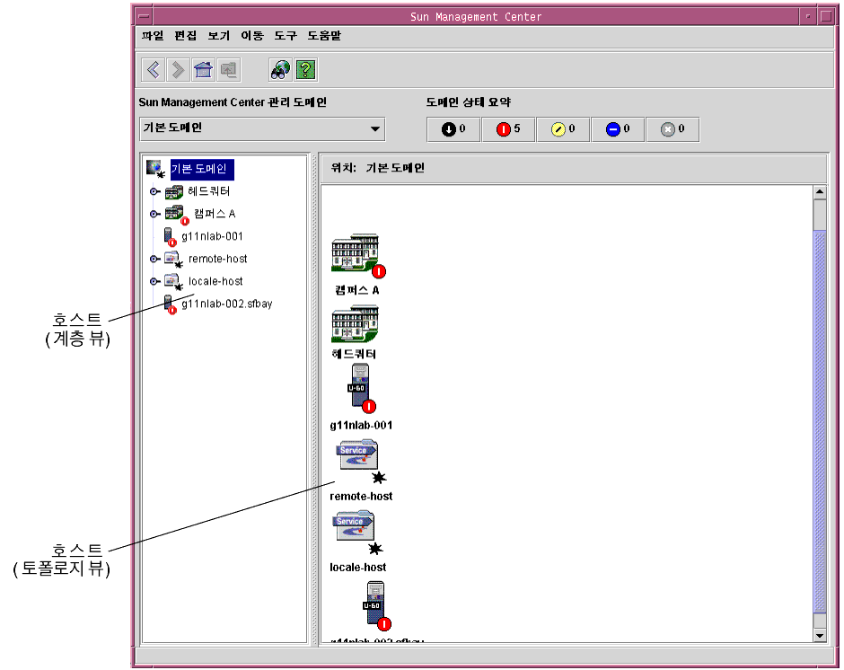Select 캠퍼스 A in the hierarchy tree
This screenshot has height=670, width=844.
(x=215, y=215)
